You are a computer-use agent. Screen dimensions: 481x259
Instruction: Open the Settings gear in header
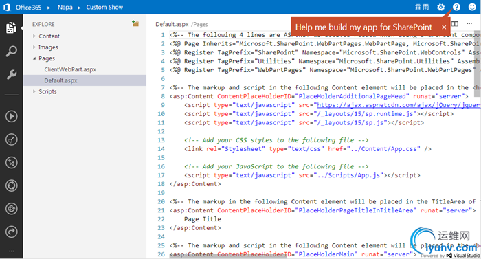click(x=440, y=7)
